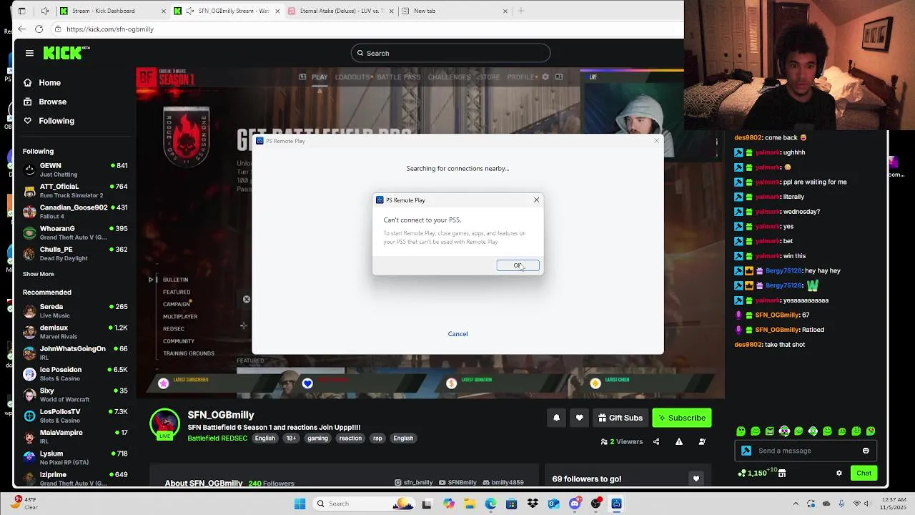
Task: Expand the Following list with Show More
Action: (x=38, y=274)
